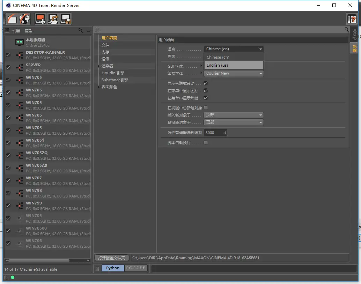Click the save machines toolbar icon

[66, 19]
